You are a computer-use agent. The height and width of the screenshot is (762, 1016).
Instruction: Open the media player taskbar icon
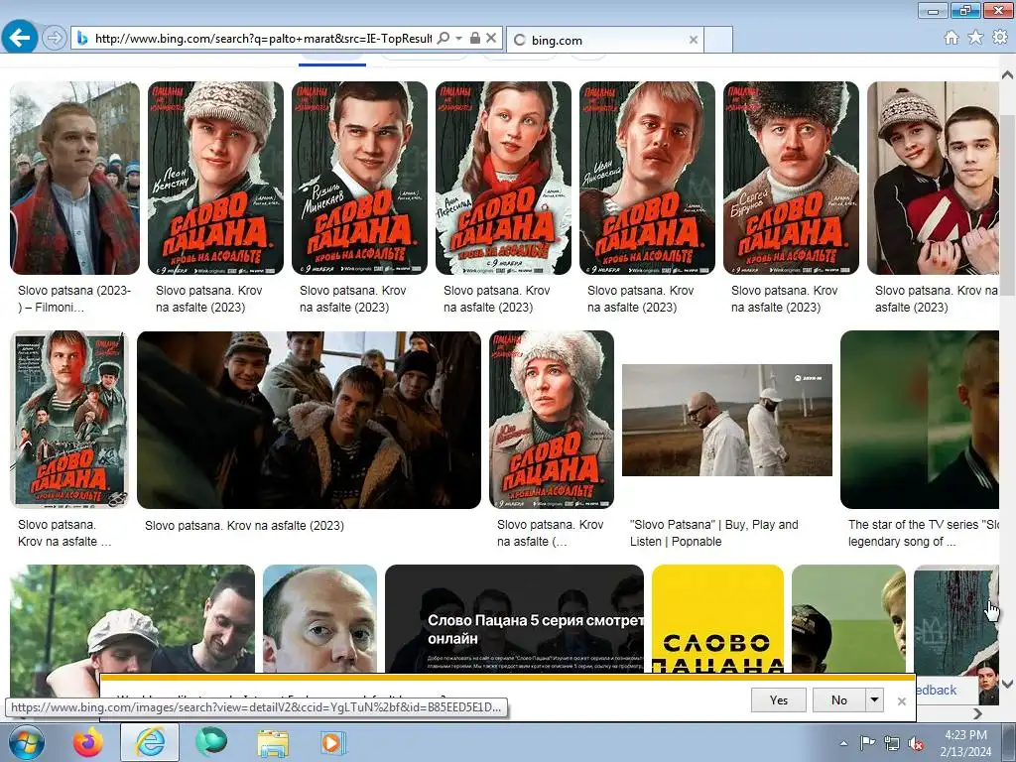(x=333, y=743)
